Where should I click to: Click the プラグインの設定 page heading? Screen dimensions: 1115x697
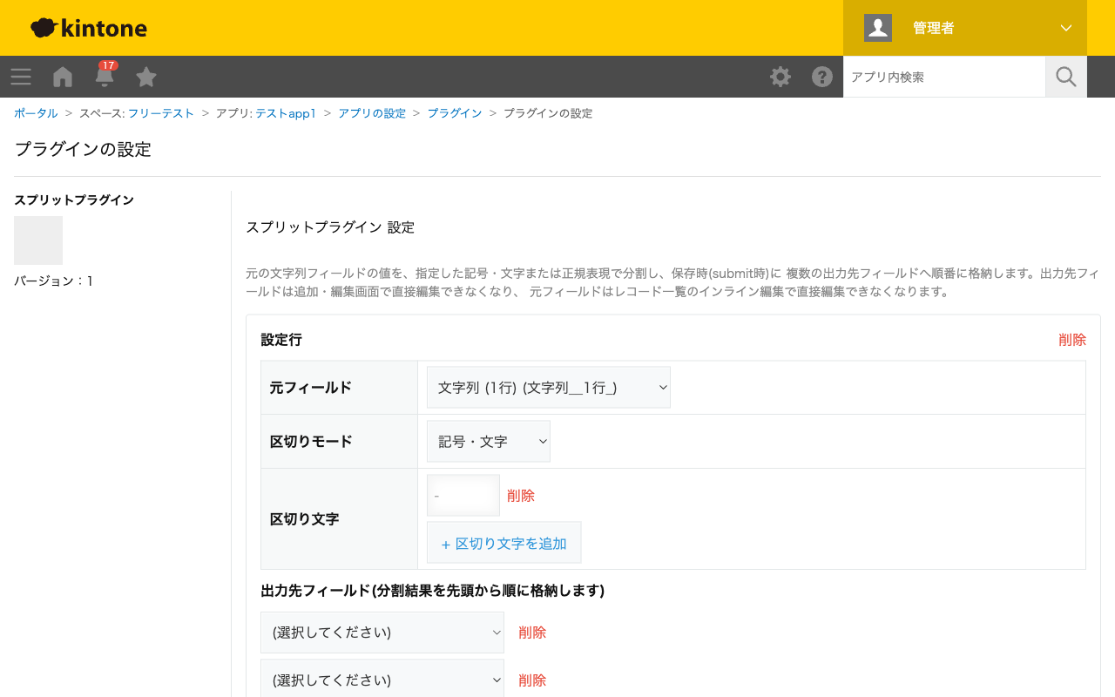click(x=83, y=149)
